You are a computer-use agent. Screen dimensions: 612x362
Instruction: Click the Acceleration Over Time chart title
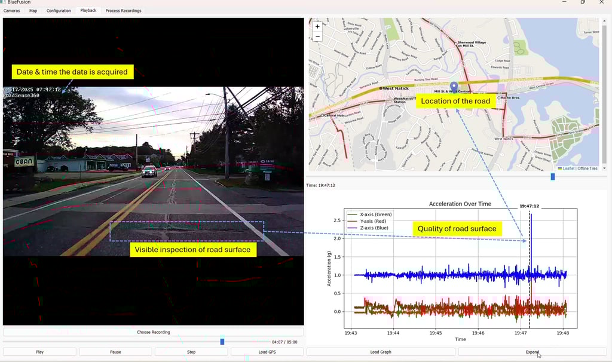pos(460,204)
